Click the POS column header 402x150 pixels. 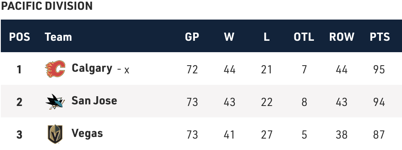(20, 37)
